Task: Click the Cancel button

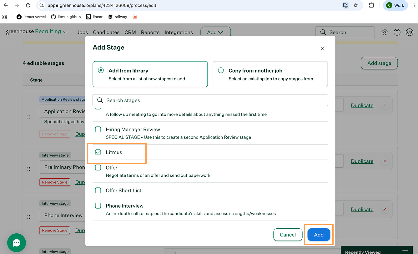Action: coord(288,235)
